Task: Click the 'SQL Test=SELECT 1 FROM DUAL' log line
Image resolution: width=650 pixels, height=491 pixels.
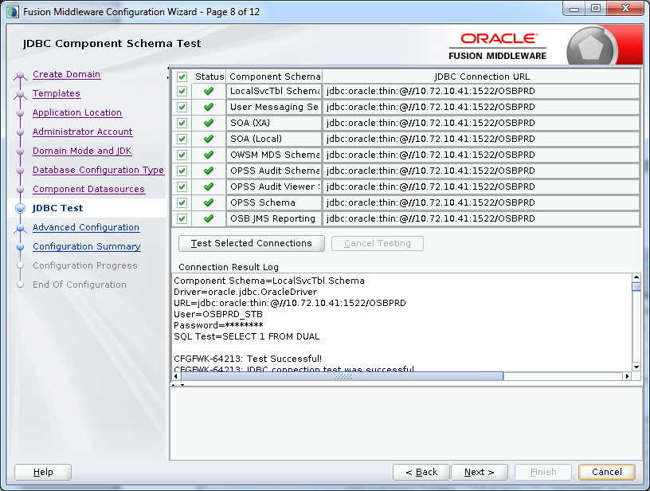Action: [x=247, y=336]
